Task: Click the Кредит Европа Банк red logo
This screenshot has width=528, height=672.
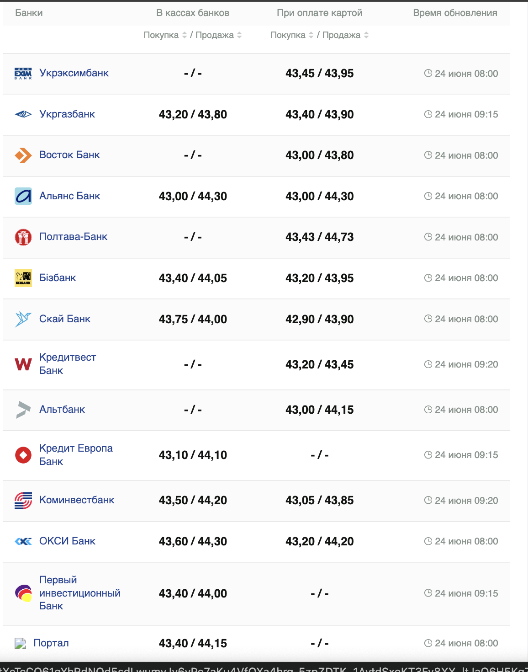Action: point(23,455)
